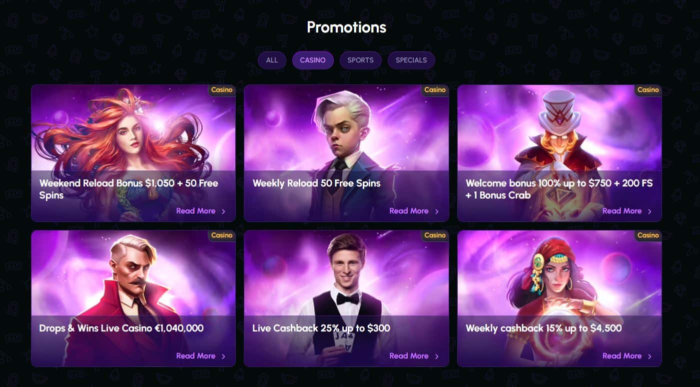Viewport: 700px width, 387px height.
Task: Read More on Weekend Reload Bonus
Action: pos(201,211)
